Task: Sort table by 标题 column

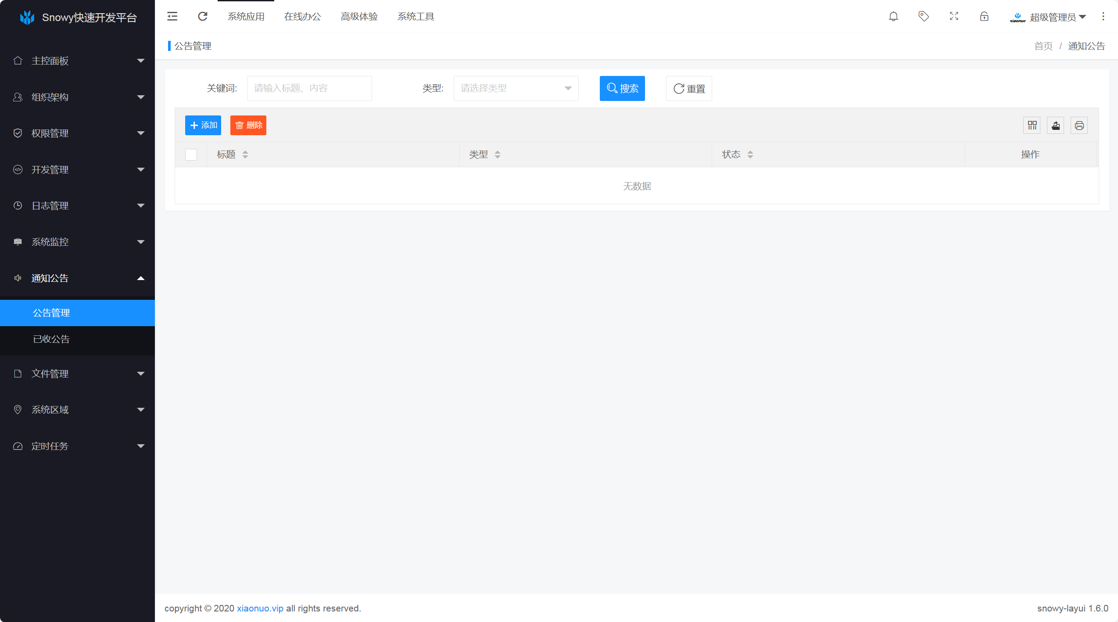Action: point(245,155)
